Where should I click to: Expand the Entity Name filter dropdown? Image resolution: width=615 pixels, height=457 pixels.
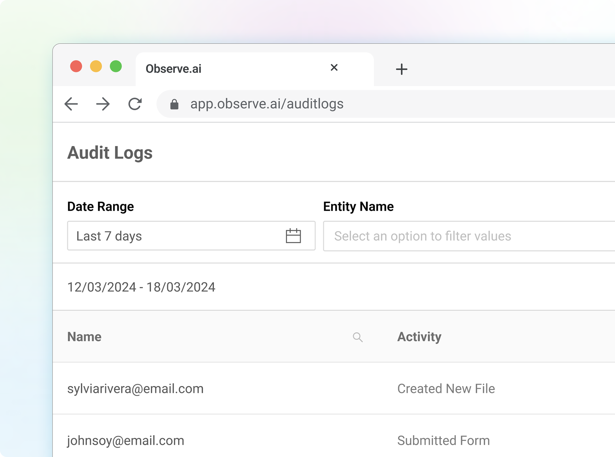pos(469,236)
